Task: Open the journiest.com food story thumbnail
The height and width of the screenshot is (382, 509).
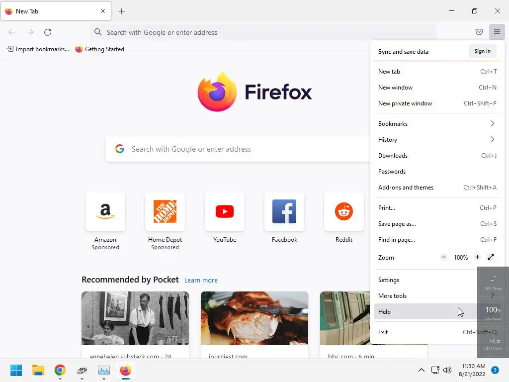Action: pyautogui.click(x=254, y=318)
